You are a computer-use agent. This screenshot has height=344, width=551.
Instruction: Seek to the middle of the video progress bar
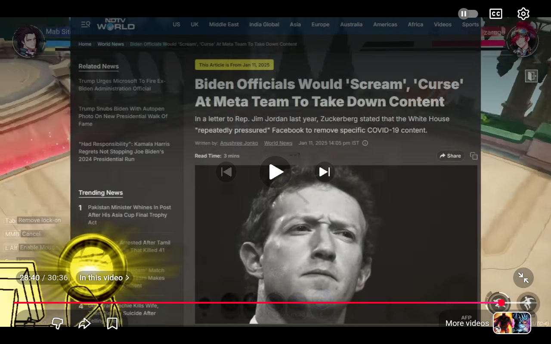coord(275,303)
